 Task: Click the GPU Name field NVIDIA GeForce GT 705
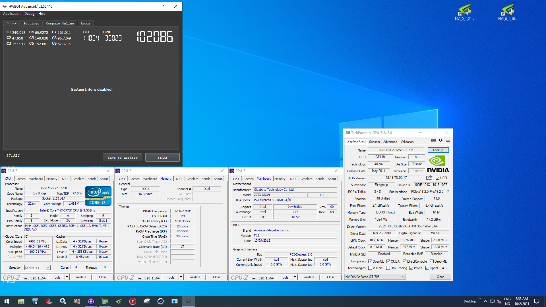396,150
